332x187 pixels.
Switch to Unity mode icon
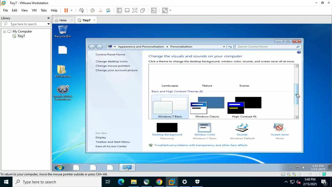tap(143, 10)
